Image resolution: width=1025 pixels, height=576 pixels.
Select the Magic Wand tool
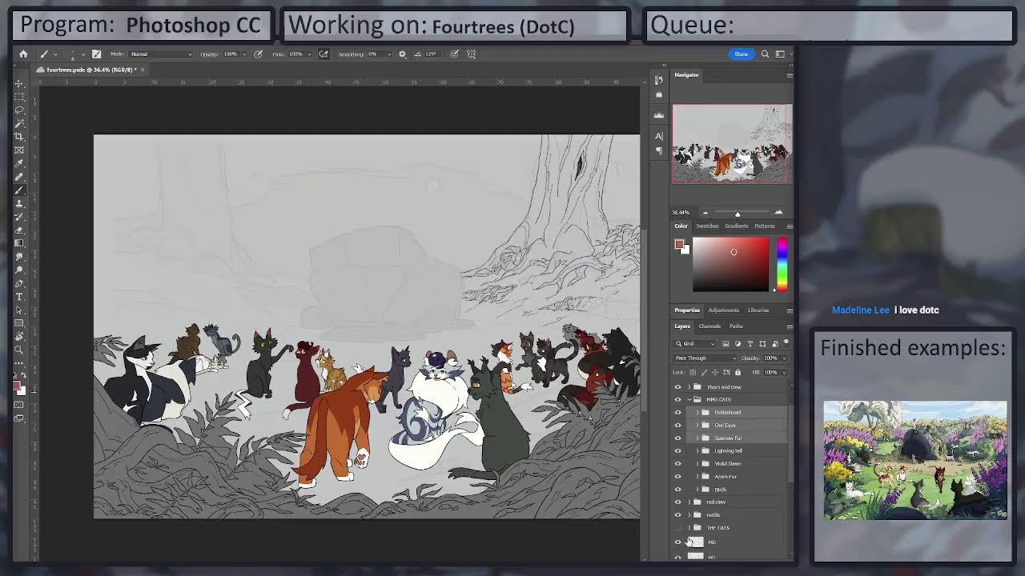click(x=18, y=123)
